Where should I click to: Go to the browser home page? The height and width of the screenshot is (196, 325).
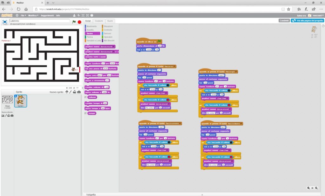[x=26, y=9]
